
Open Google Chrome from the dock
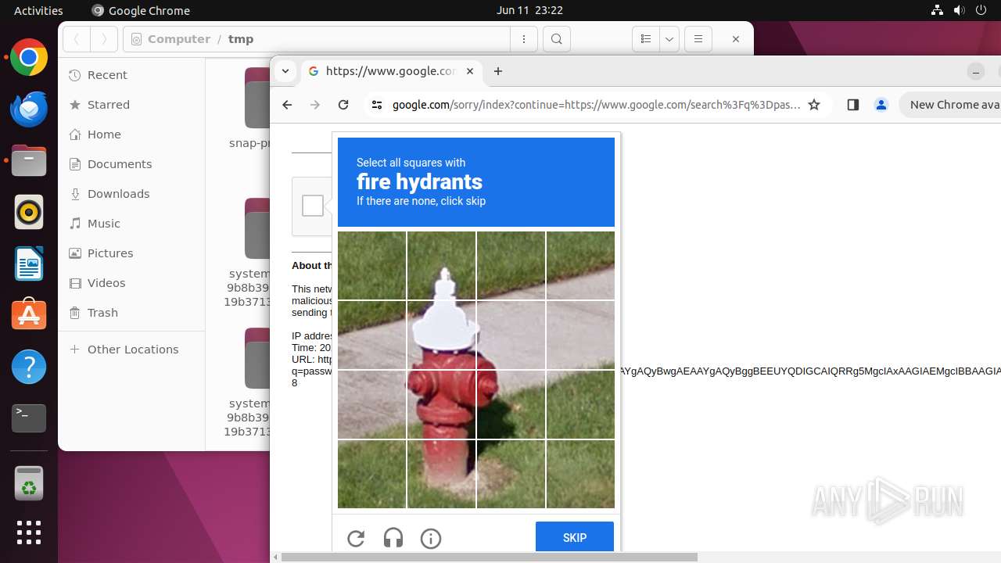coord(29,58)
